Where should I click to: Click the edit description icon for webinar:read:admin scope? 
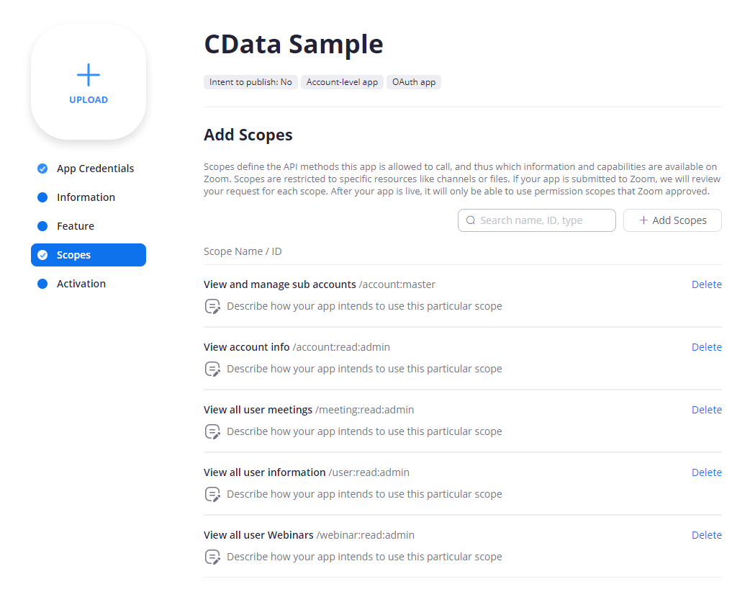pos(212,557)
